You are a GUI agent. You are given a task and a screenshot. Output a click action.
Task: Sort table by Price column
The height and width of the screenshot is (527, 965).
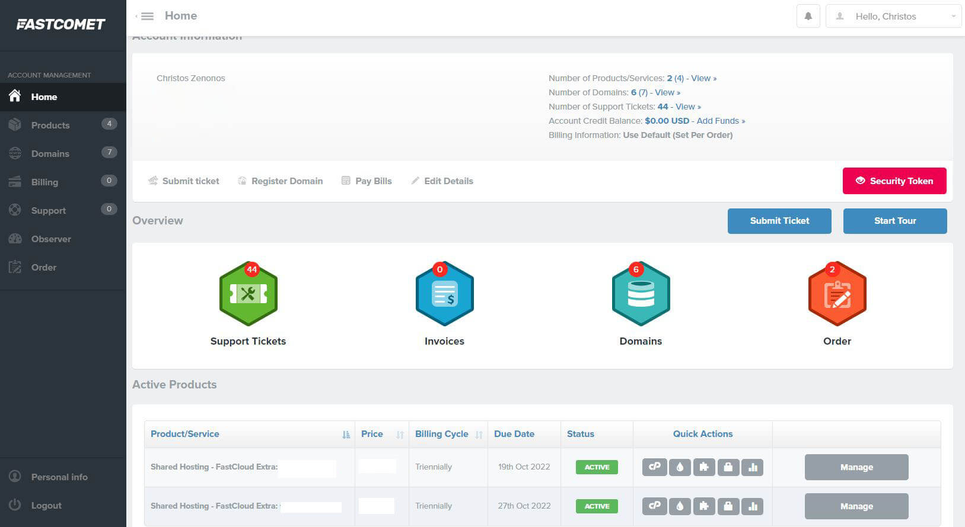coord(400,435)
